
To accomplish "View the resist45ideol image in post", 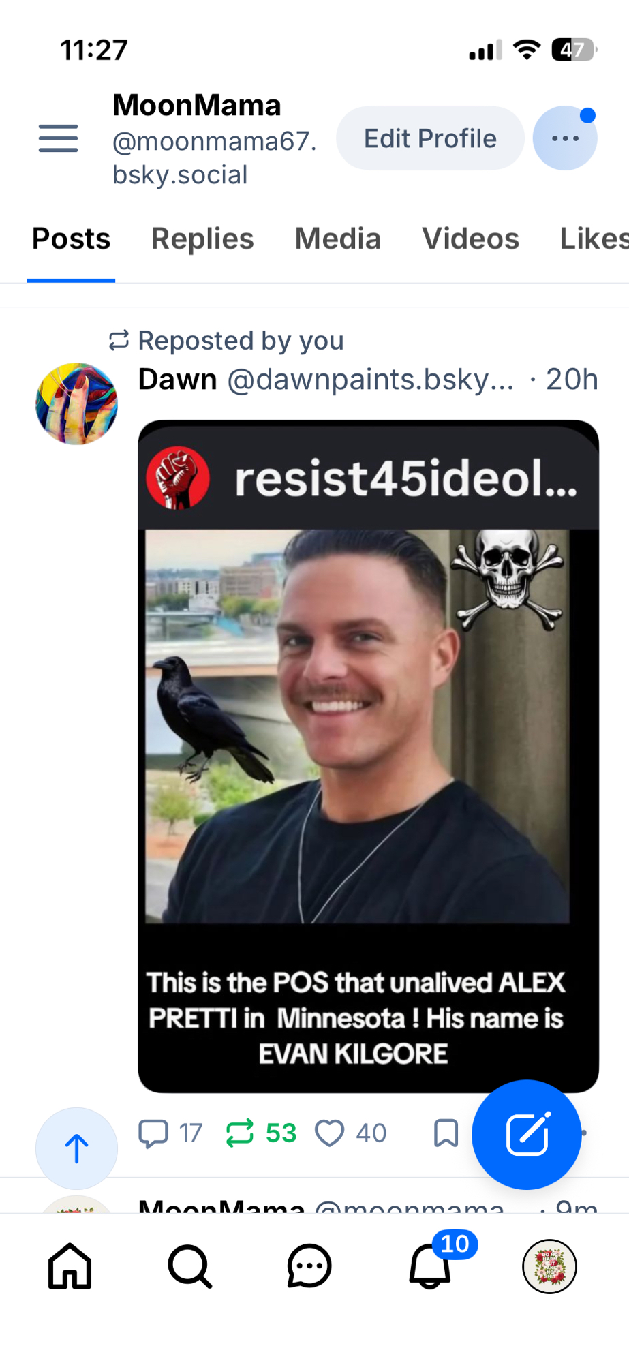I will (x=368, y=756).
